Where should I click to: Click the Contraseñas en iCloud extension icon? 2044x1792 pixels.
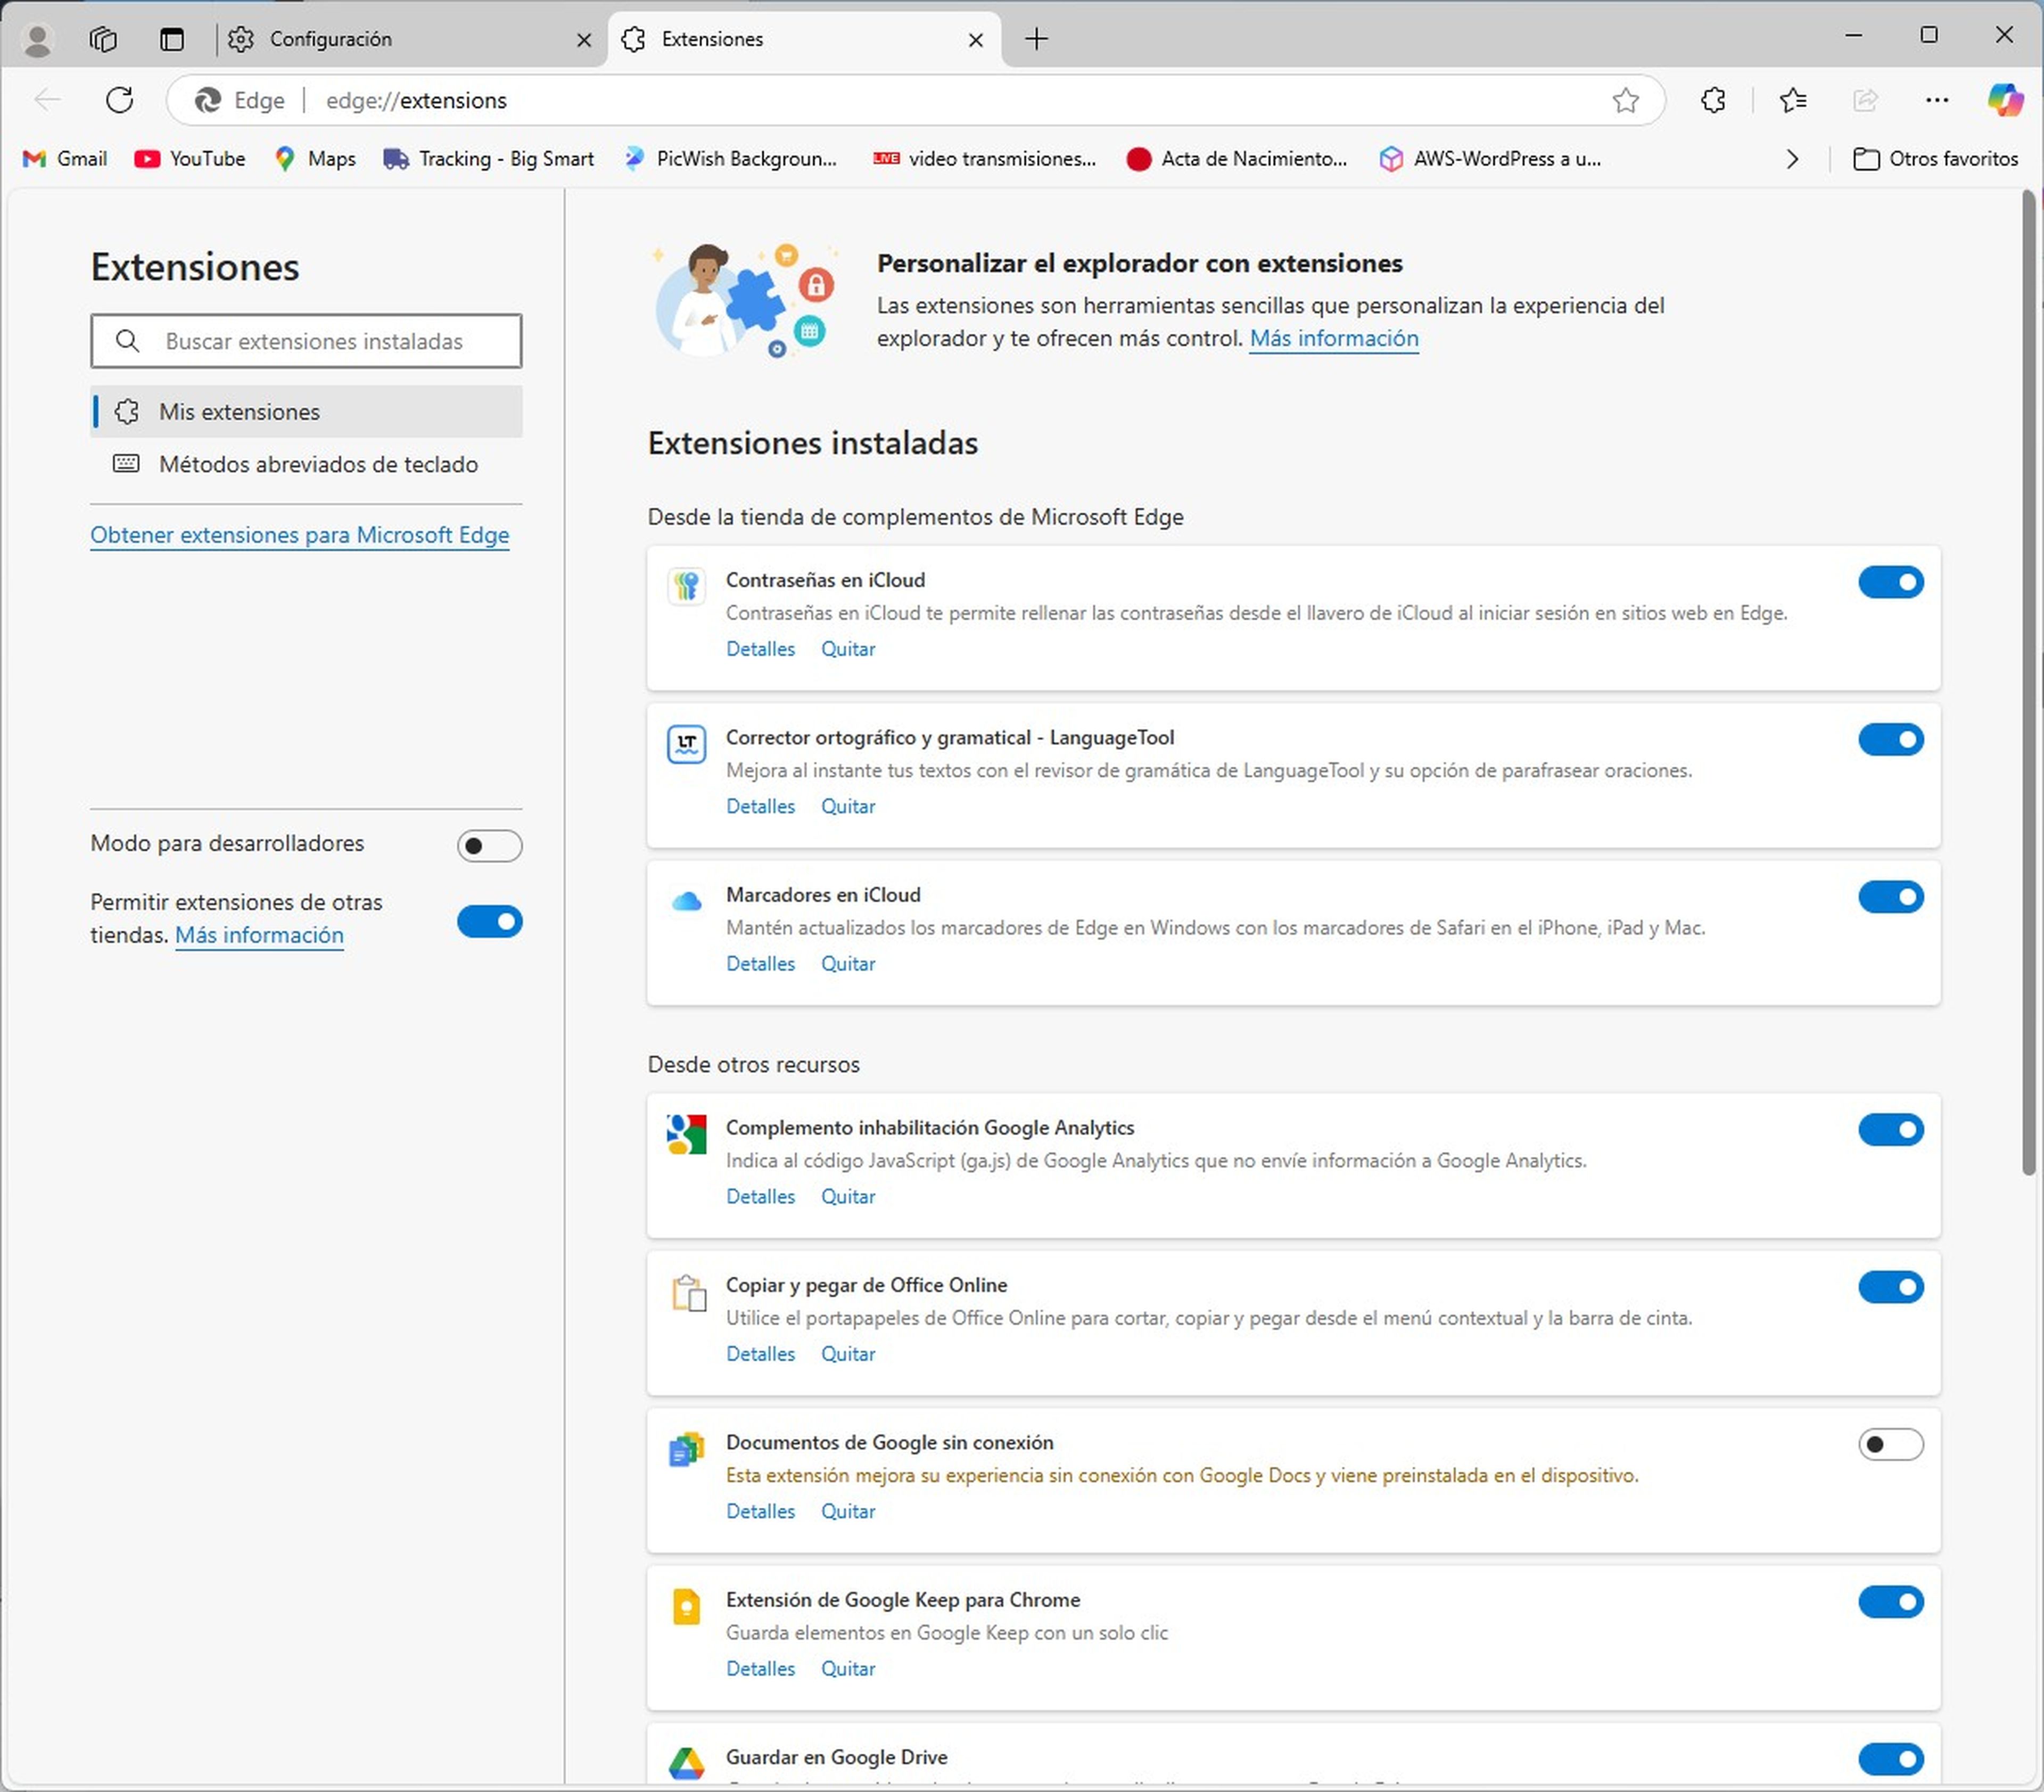coord(686,586)
